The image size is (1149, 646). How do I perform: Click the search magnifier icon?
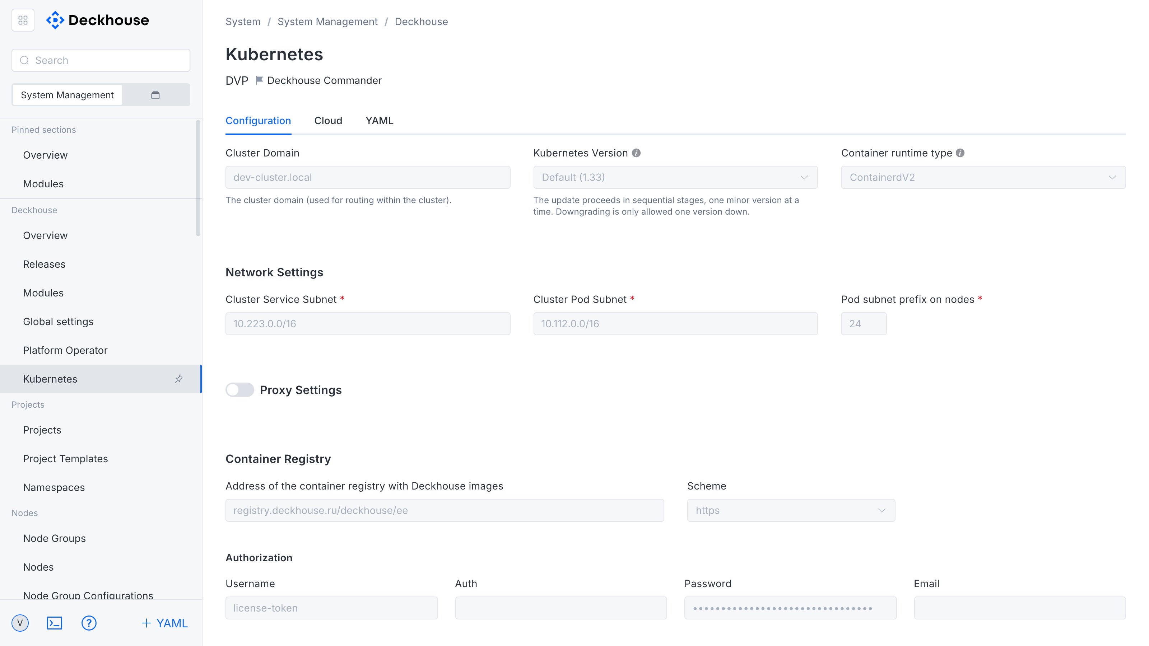tap(24, 60)
